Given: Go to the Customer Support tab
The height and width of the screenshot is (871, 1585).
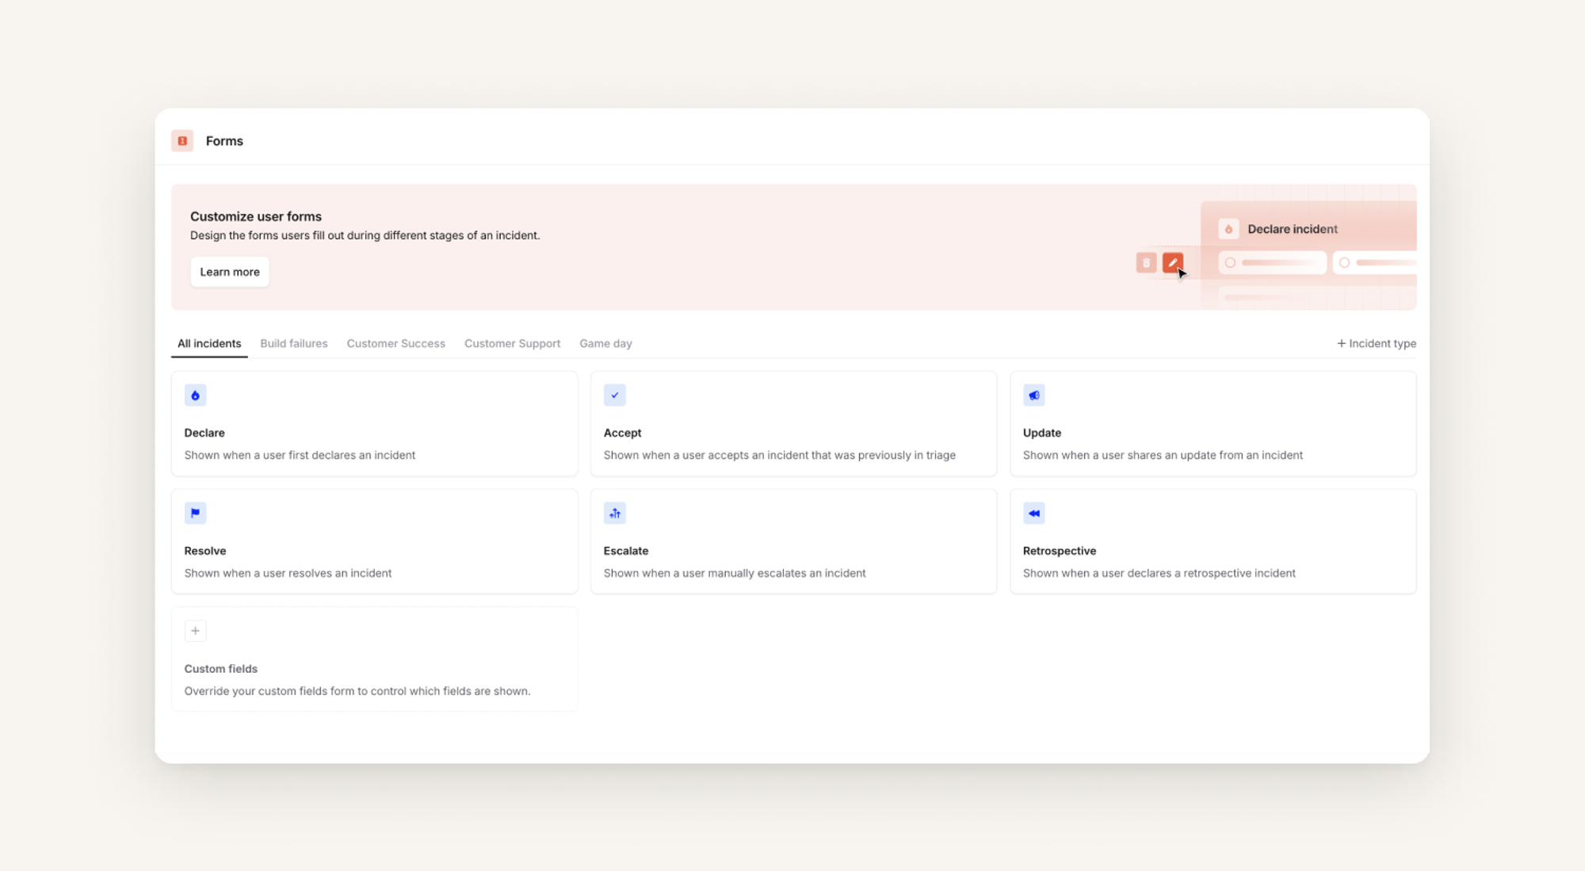Looking at the screenshot, I should [512, 343].
